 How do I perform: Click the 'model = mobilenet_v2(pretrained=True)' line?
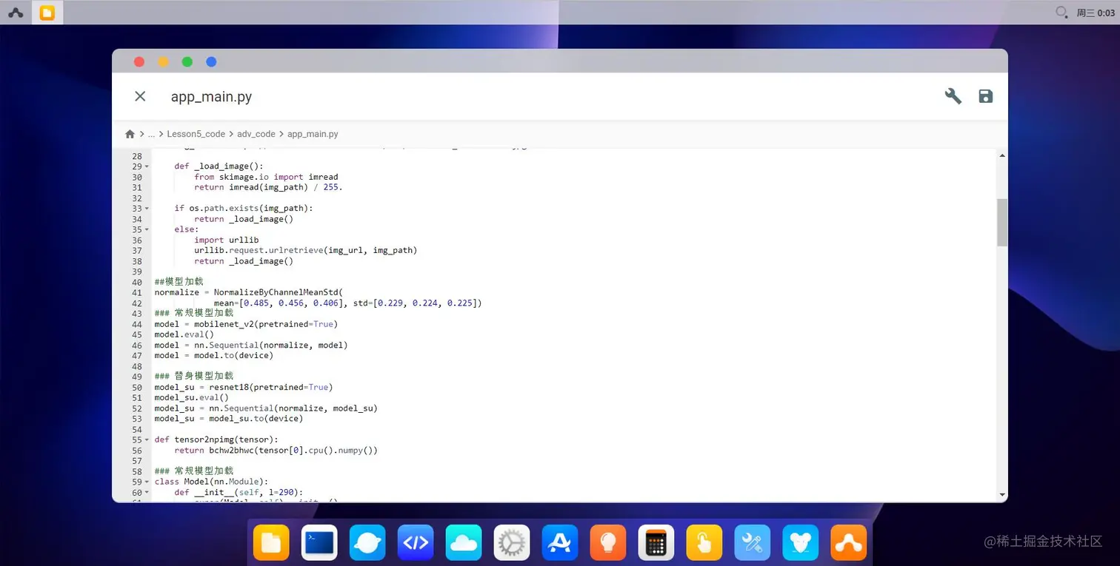point(246,324)
